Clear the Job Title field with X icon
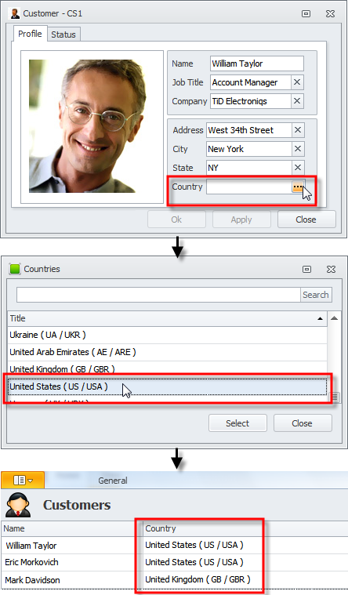348x595 pixels. tap(297, 82)
